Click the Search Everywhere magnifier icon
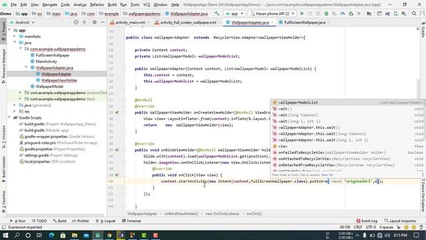426x240 pixels. 414,13
